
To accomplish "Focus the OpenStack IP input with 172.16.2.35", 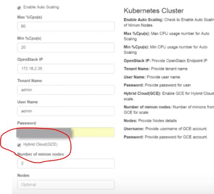I will coord(66,68).
